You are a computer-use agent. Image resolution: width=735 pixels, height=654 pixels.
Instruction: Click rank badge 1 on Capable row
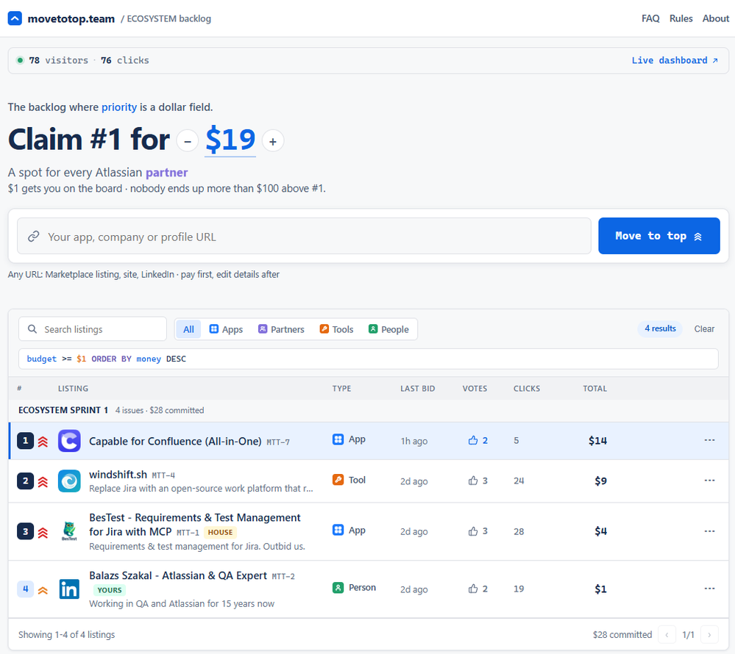pyautogui.click(x=25, y=440)
